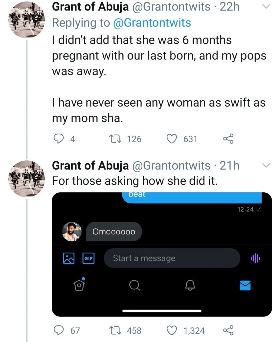Share the second tweet via share icon
The width and height of the screenshot is (280, 342).
(x=227, y=330)
